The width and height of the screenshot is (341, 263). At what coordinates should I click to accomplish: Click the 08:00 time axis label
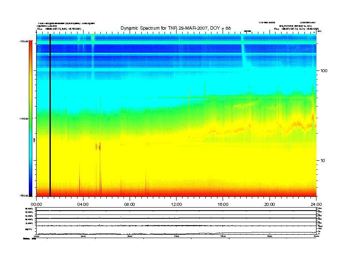pos(130,205)
